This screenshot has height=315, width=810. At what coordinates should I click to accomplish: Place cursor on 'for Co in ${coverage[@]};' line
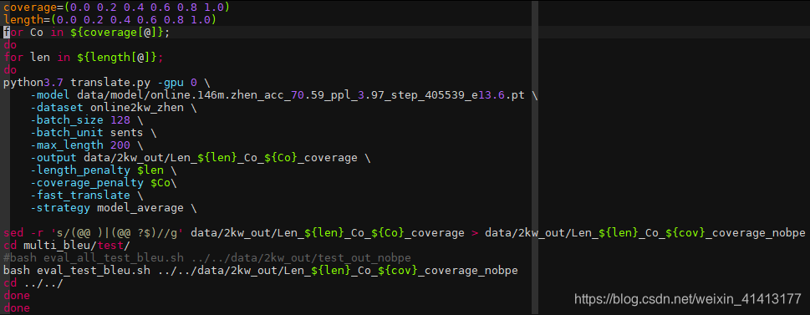87,32
